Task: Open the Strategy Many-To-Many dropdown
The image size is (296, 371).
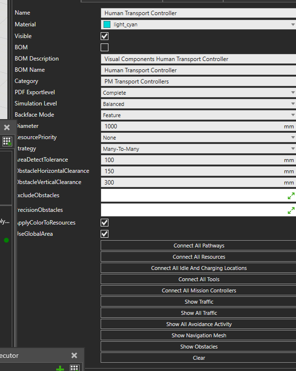Action: point(198,149)
